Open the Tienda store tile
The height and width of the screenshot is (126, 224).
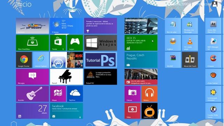coord(58,43)
